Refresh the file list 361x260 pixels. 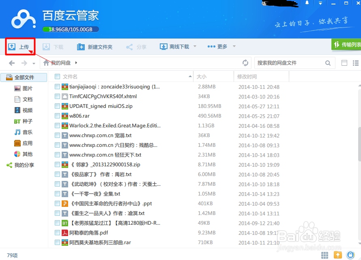tap(245, 62)
